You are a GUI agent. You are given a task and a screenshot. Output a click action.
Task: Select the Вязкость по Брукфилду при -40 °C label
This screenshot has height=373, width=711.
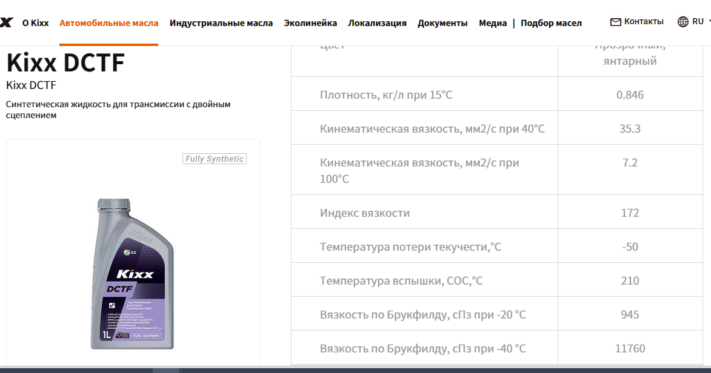[422, 349]
